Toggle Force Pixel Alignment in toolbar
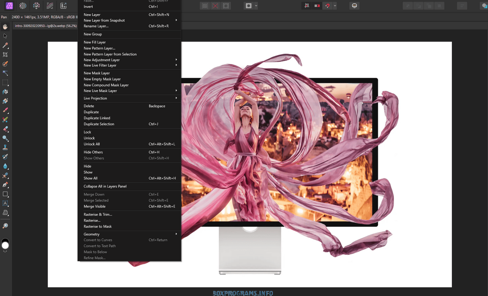The height and width of the screenshot is (296, 488). coord(307,6)
